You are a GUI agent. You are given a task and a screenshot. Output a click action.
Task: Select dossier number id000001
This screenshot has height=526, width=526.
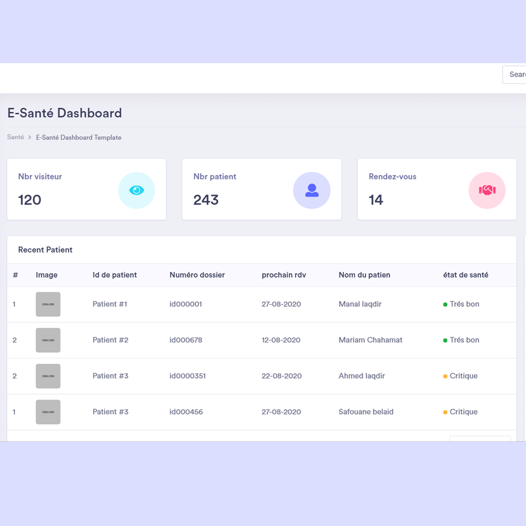(x=186, y=304)
